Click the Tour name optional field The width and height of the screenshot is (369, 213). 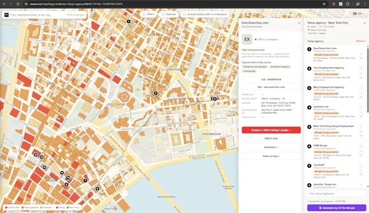pos(337,194)
